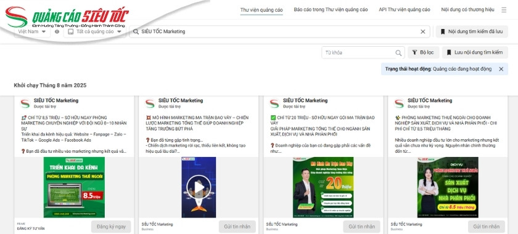Click page avatar of the CHỈ TỪ 20 TRIỆU ad
This screenshot has height=234, width=518.
pos(274,103)
